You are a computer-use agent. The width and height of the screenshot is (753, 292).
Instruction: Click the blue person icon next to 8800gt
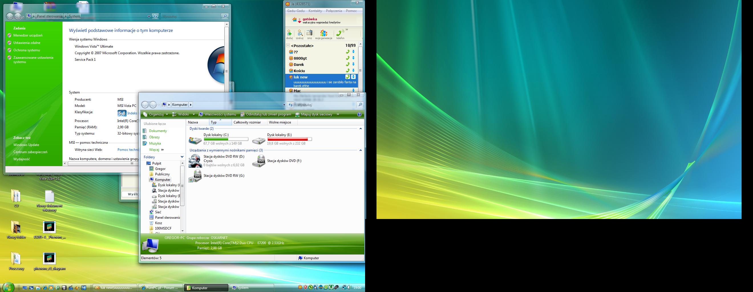point(353,58)
